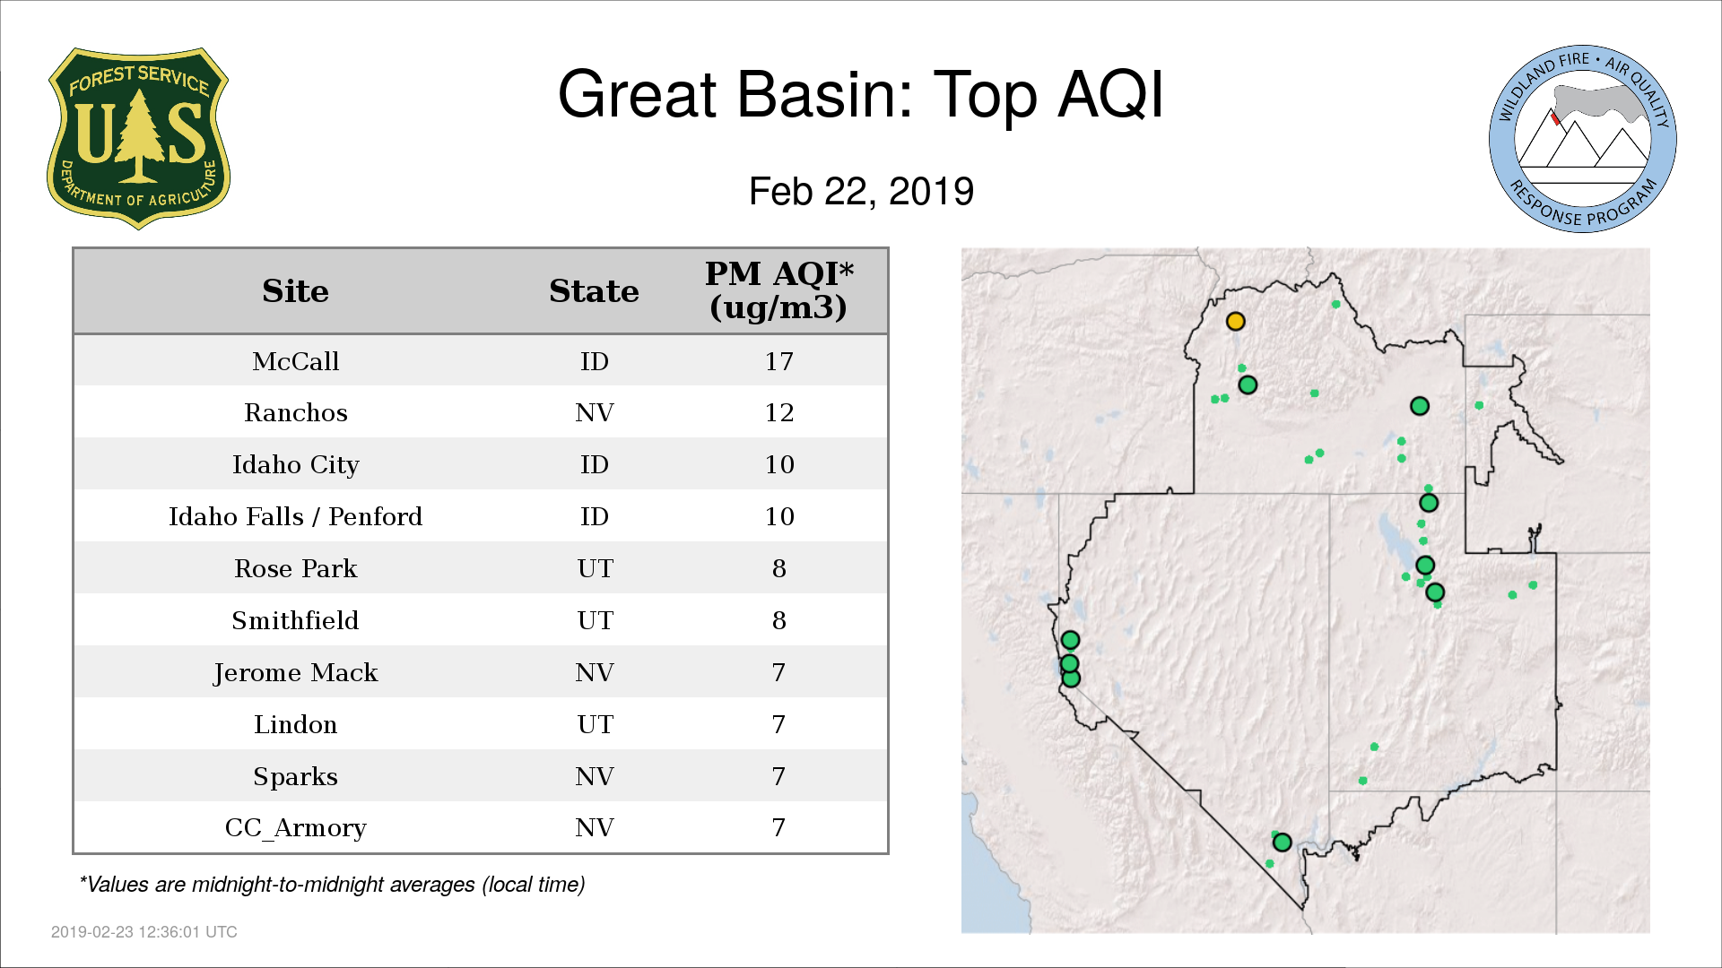This screenshot has height=968, width=1722.
Task: Click the AQI value 17 for McCall
Action: tap(778, 361)
